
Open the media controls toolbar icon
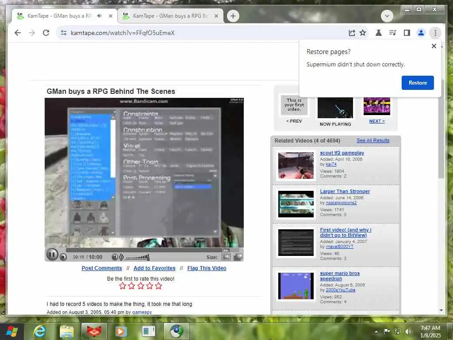(x=393, y=33)
